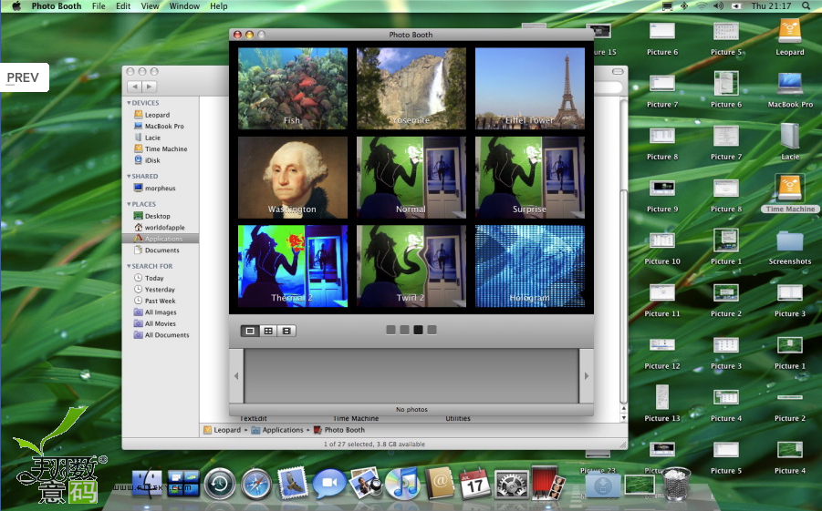822x511 pixels.
Task: Click Finder forward navigation arrow
Action: point(150,87)
